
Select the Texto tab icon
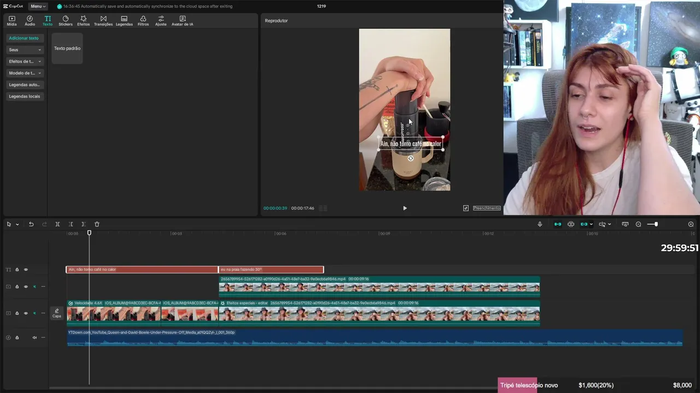(x=48, y=21)
